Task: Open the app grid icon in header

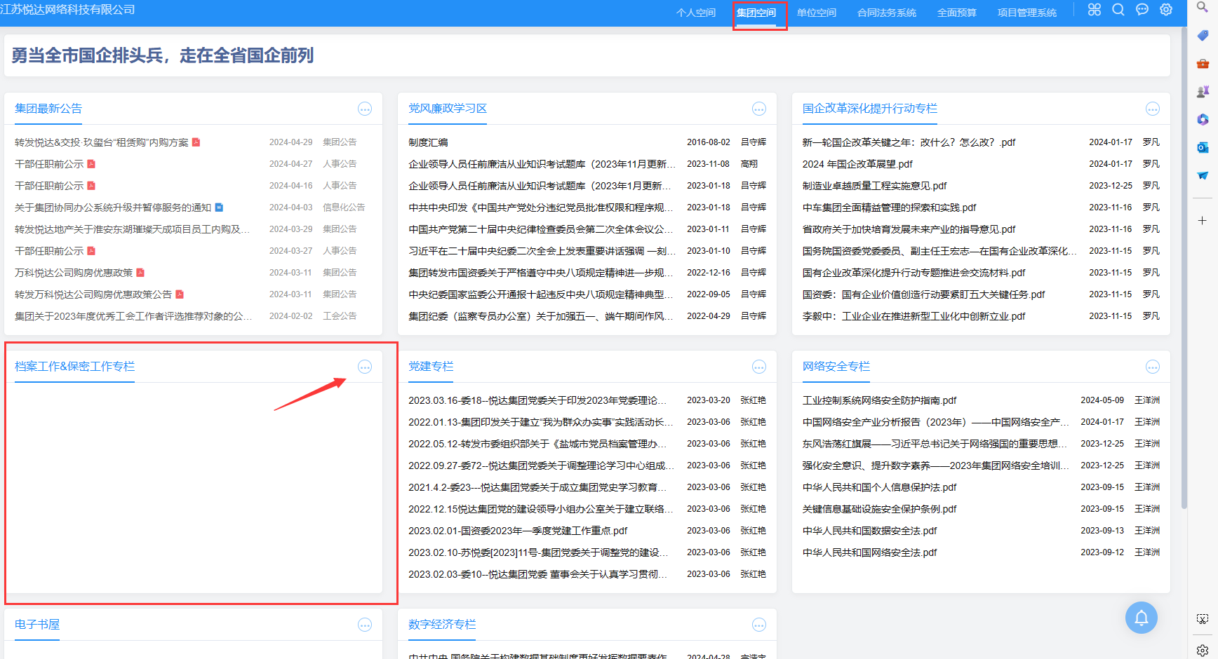Action: [x=1094, y=10]
